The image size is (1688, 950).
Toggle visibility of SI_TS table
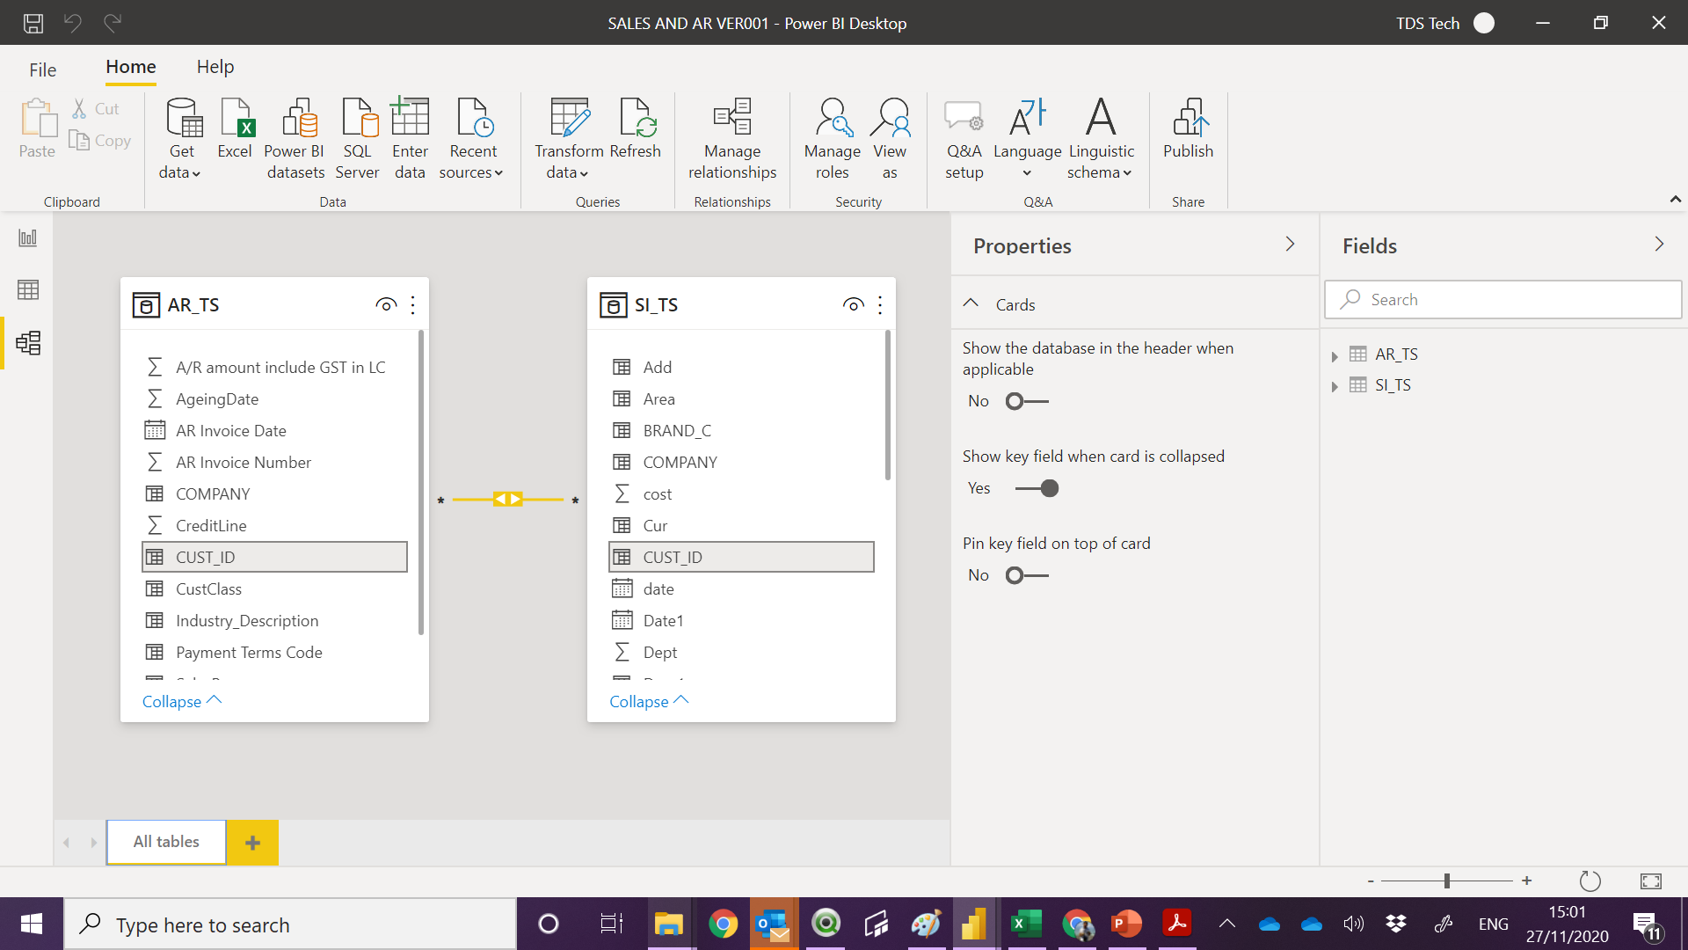coord(853,305)
